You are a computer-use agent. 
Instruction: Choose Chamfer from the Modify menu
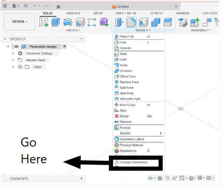tap(139, 48)
